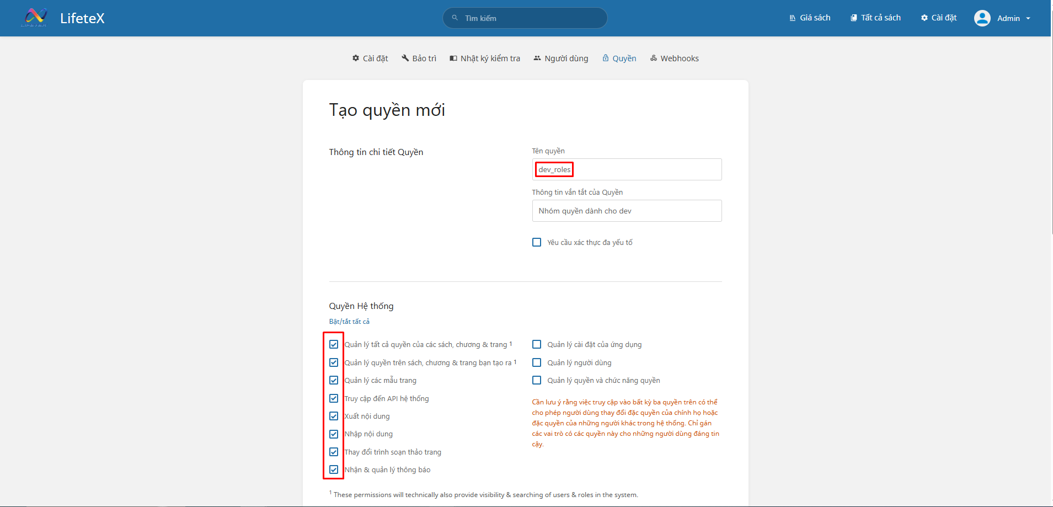Click the Bảo trì wrench icon

coord(405,58)
